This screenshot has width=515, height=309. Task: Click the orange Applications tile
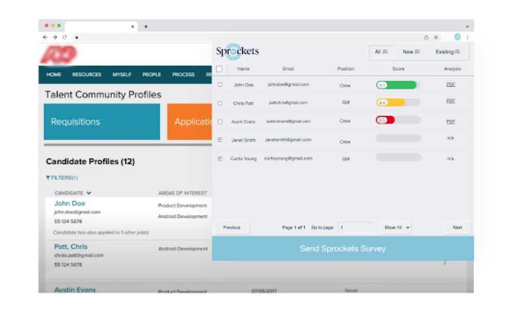(x=190, y=122)
